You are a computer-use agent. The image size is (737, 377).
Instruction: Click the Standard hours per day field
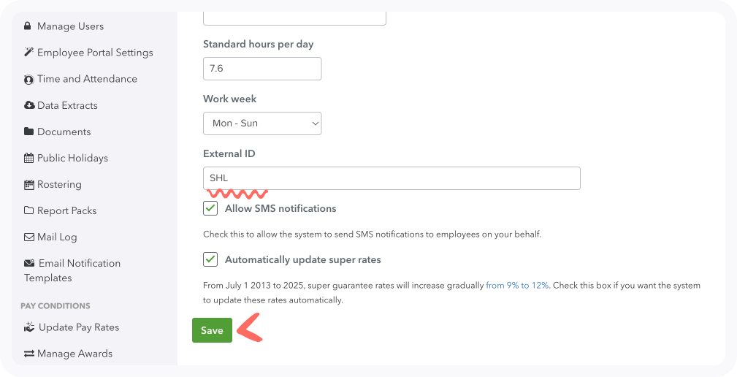[262, 69]
